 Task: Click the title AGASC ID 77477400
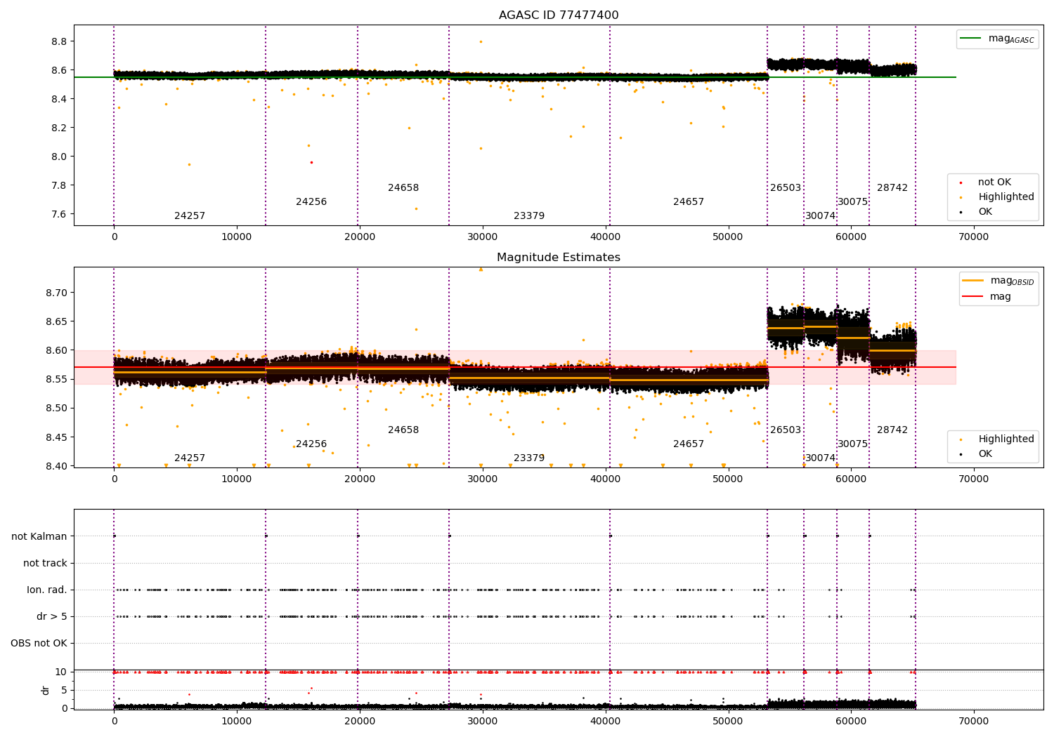559,15
